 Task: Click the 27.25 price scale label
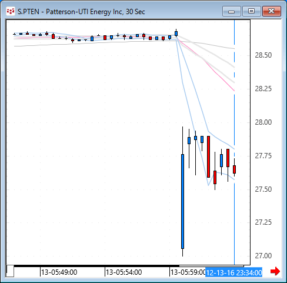(x=263, y=222)
